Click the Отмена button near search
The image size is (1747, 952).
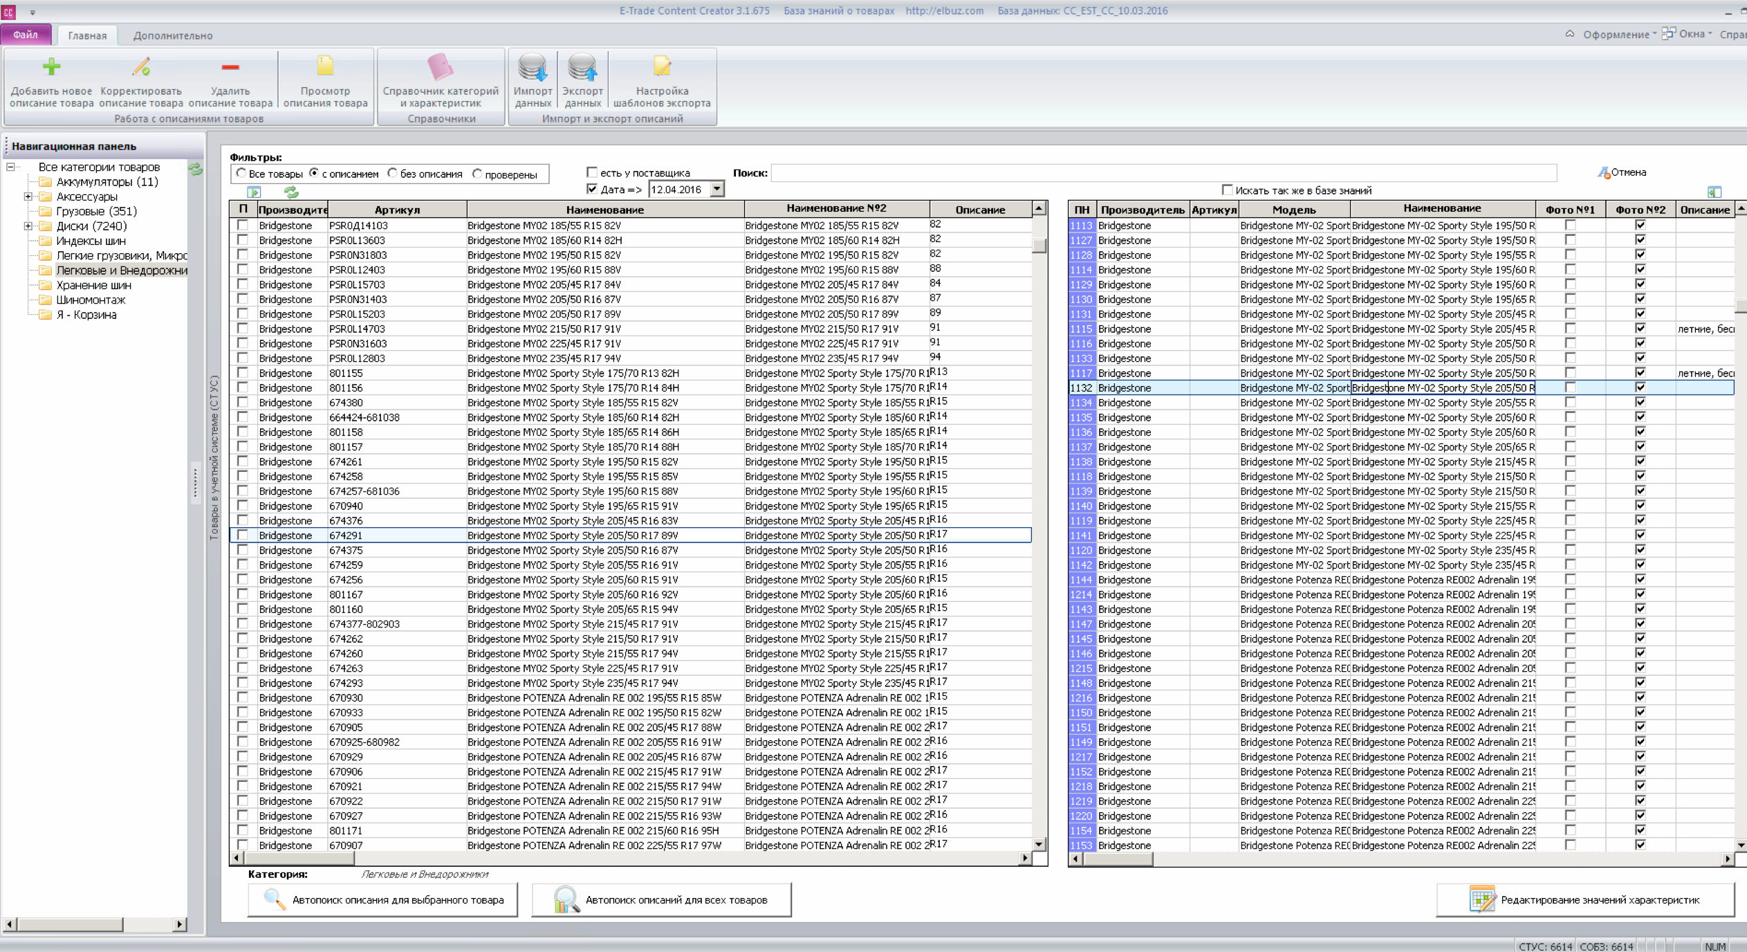coord(1623,172)
